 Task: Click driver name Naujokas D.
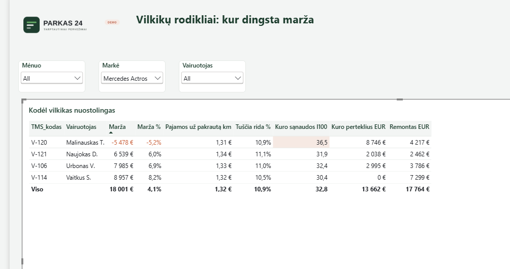pyautogui.click(x=82, y=154)
